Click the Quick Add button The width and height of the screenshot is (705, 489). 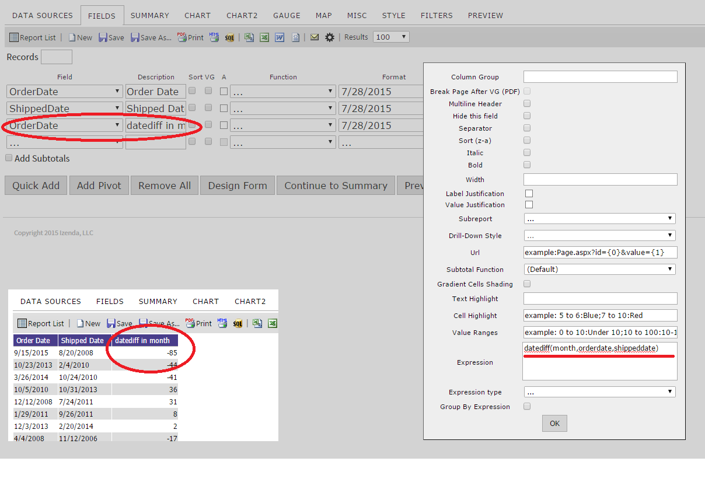pos(36,186)
